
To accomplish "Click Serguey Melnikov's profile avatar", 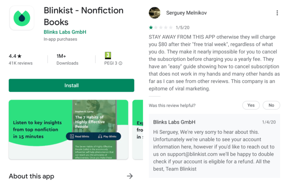I will 155,13.
